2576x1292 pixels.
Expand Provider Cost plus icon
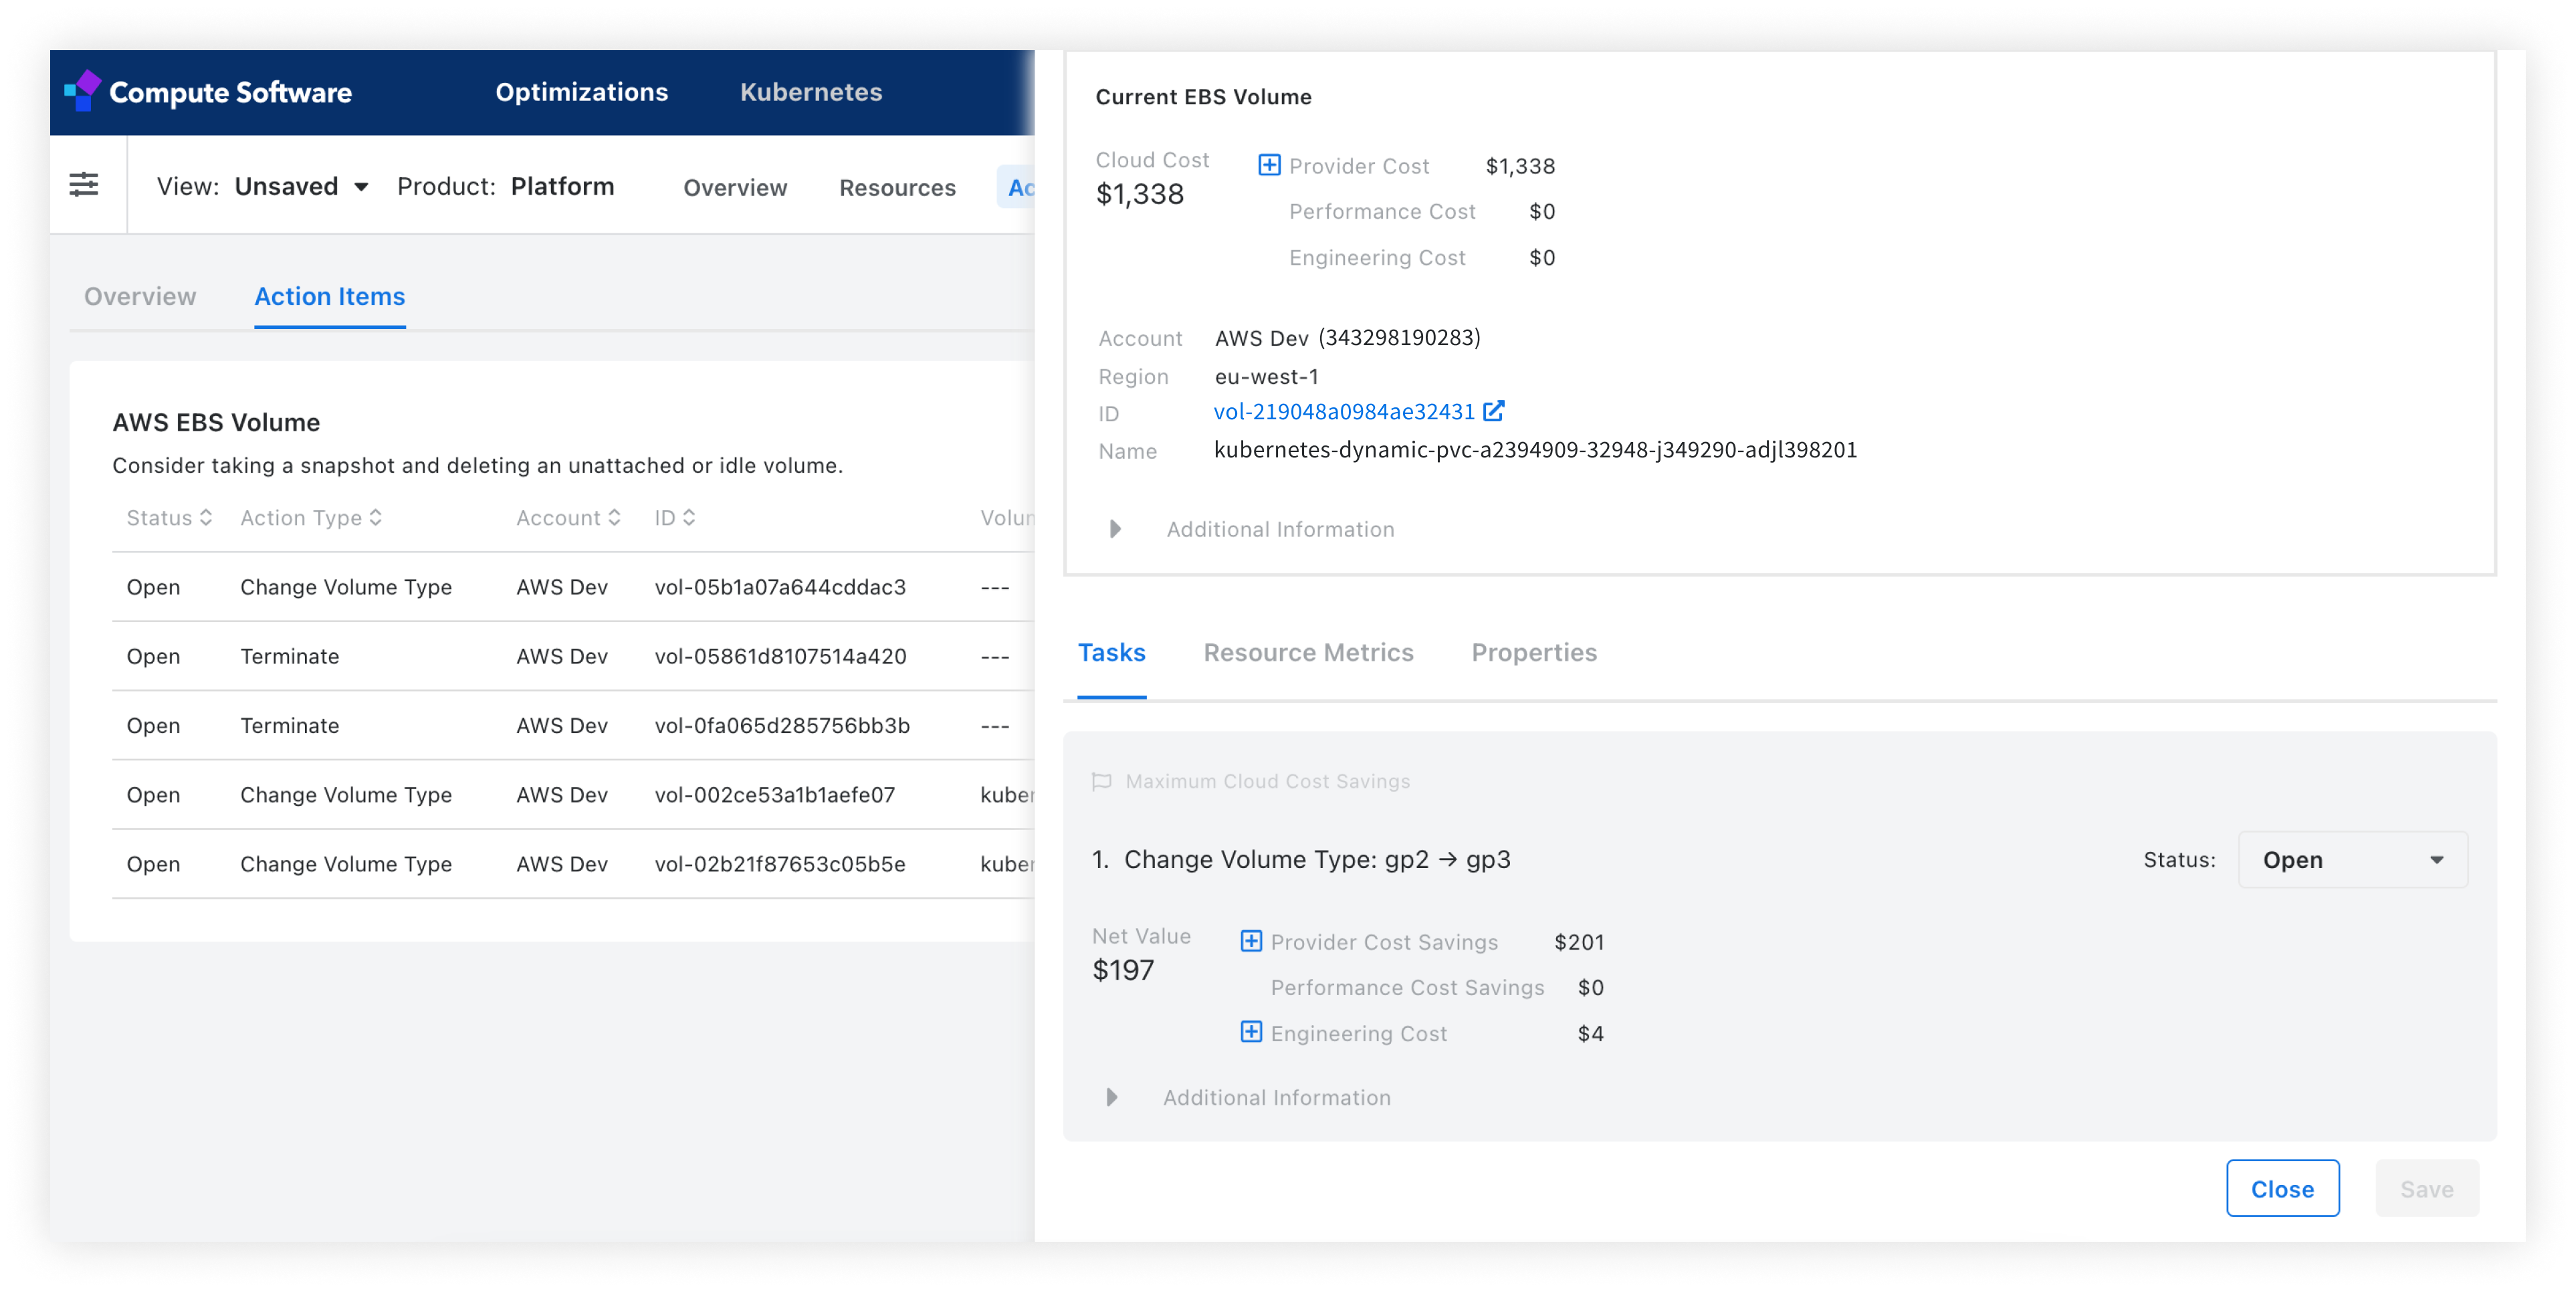click(1268, 165)
